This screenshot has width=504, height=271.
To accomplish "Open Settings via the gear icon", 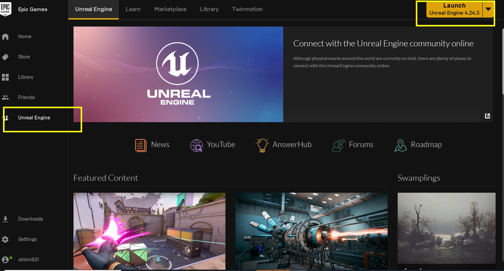I will (x=5, y=239).
